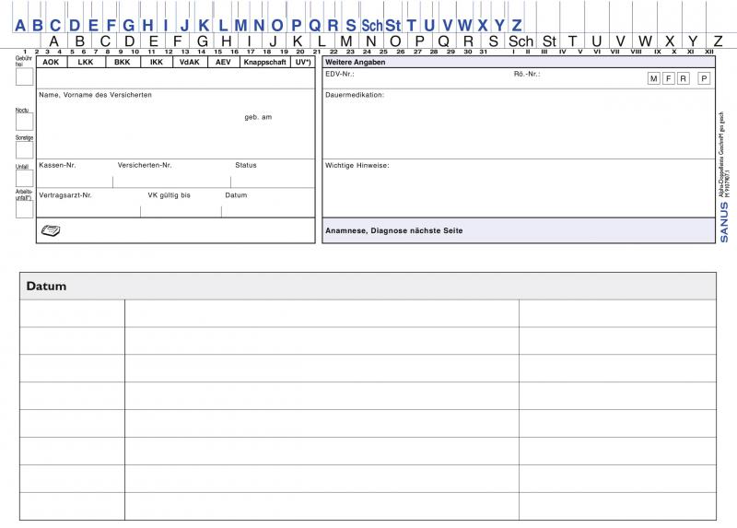
Task: Select the M box next to Rö.-Nr.
Action: [x=654, y=78]
